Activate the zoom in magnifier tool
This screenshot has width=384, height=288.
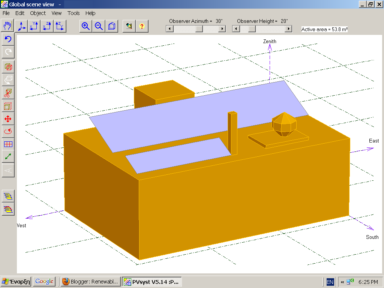(85, 26)
